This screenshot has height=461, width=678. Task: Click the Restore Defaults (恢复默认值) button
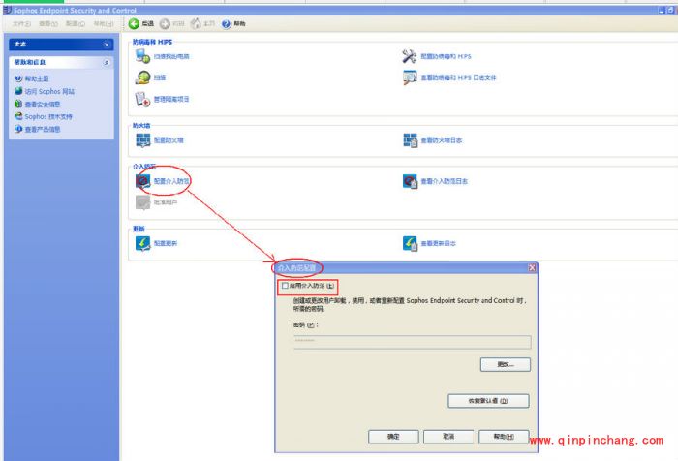(x=489, y=401)
